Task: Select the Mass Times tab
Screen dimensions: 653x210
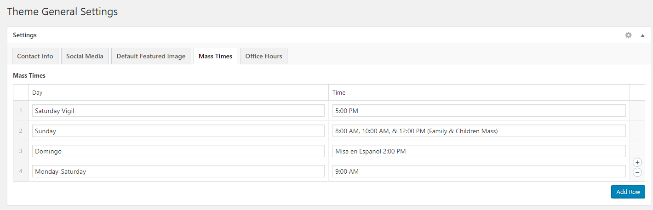Action: (215, 56)
